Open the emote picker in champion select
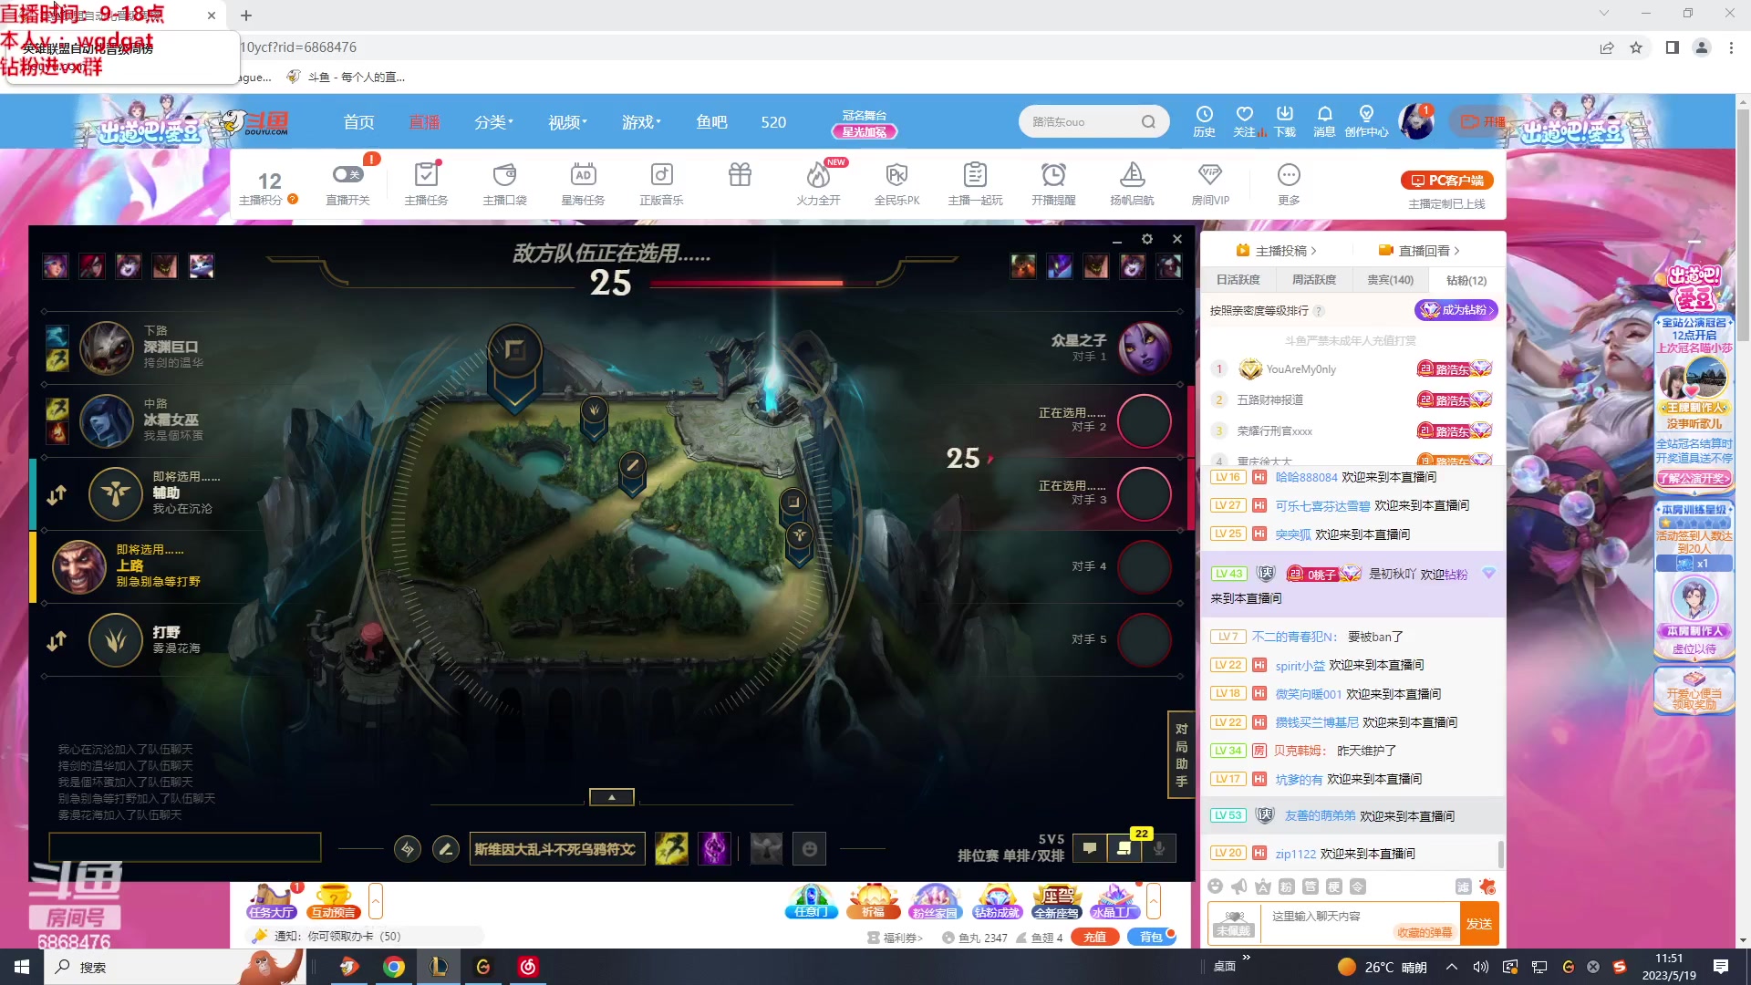Screen dimensions: 1751x985 (809, 849)
